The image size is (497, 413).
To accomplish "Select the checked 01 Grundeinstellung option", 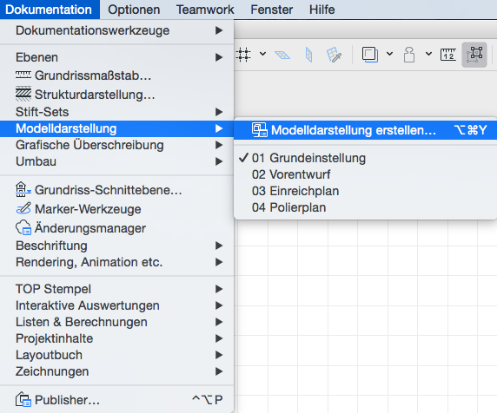I will (365, 158).
